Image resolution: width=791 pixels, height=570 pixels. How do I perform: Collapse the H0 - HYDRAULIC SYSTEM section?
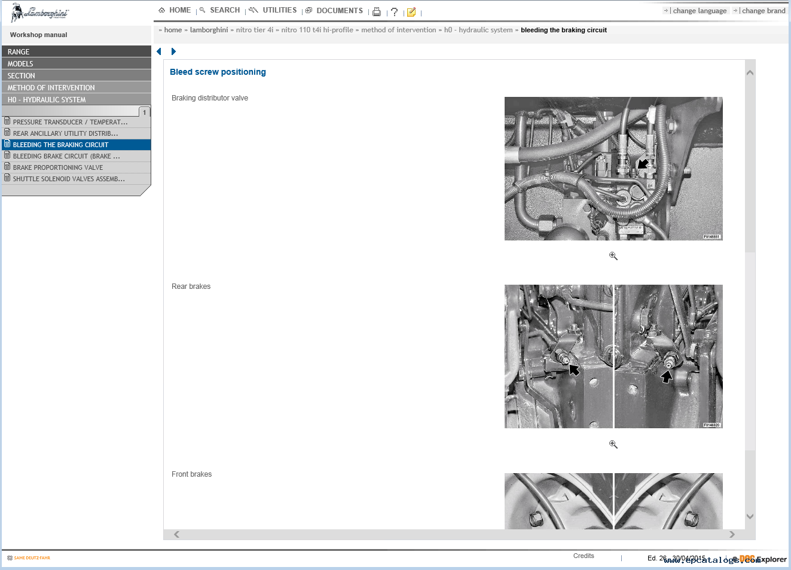coord(77,99)
